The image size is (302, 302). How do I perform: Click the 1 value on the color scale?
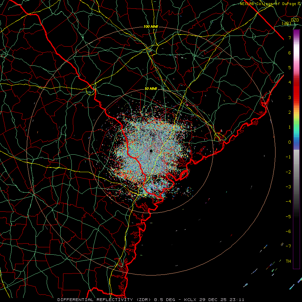pyautogui.click(x=290, y=127)
